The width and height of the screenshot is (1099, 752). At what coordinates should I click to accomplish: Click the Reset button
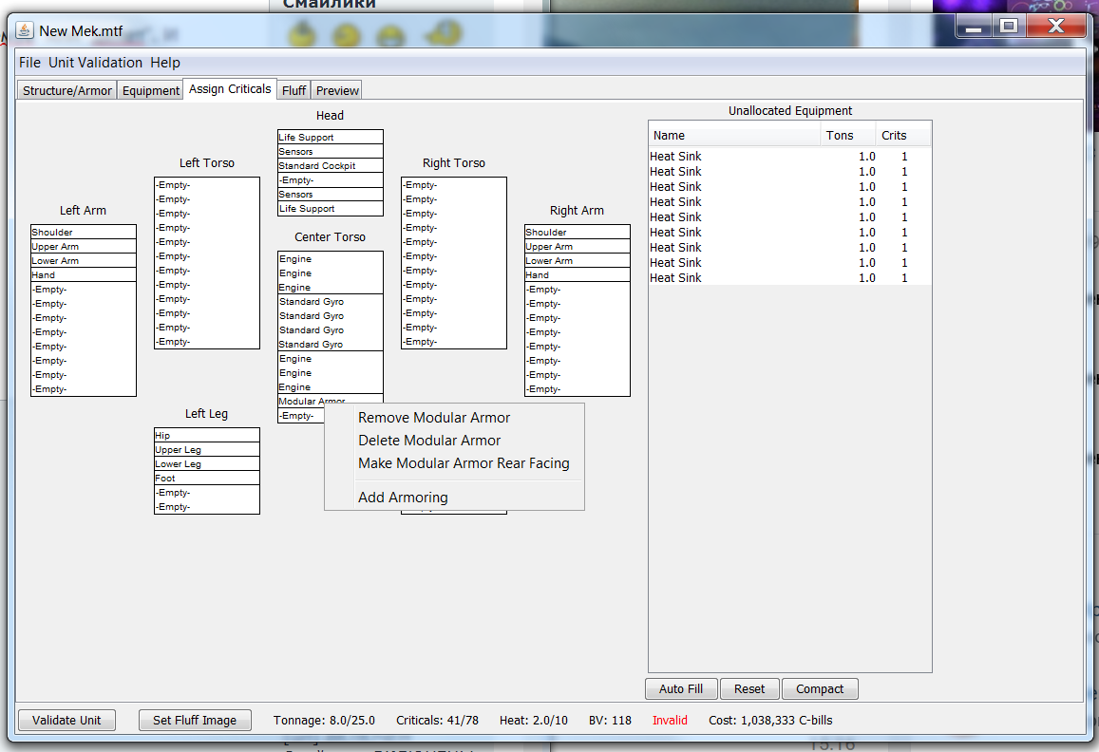pos(749,689)
